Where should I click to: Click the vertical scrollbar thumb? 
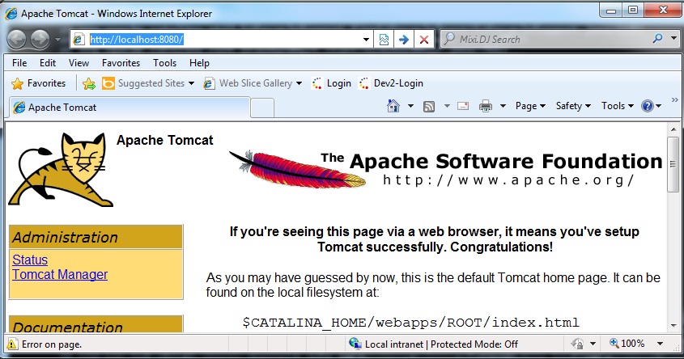(x=673, y=164)
